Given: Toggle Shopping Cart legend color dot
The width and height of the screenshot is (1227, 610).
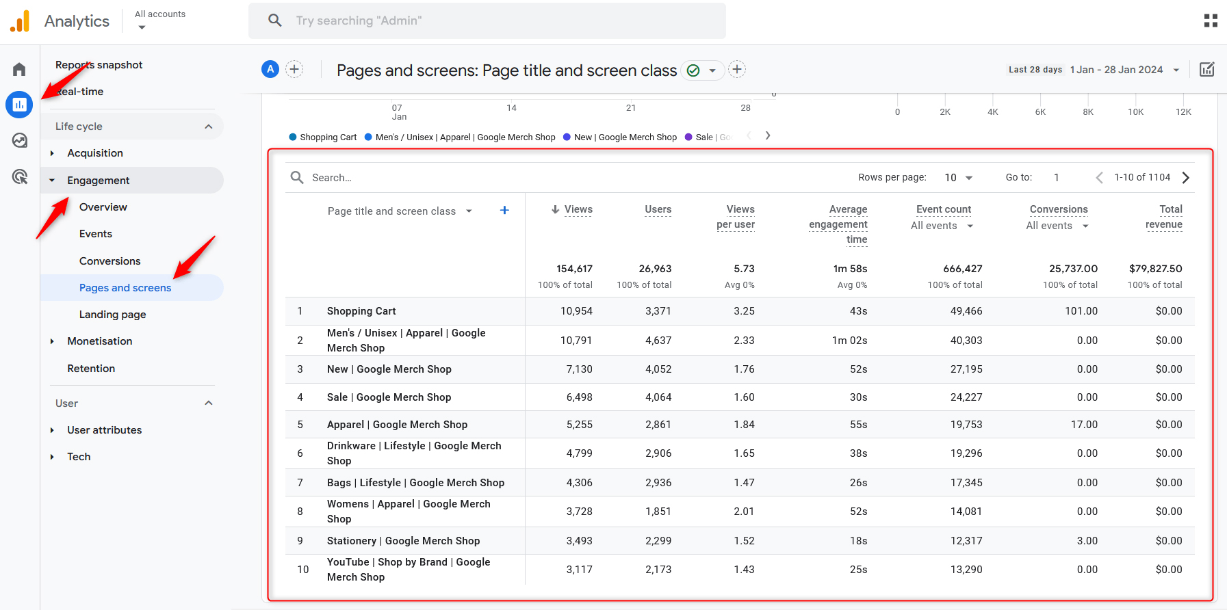Looking at the screenshot, I should click(x=293, y=137).
